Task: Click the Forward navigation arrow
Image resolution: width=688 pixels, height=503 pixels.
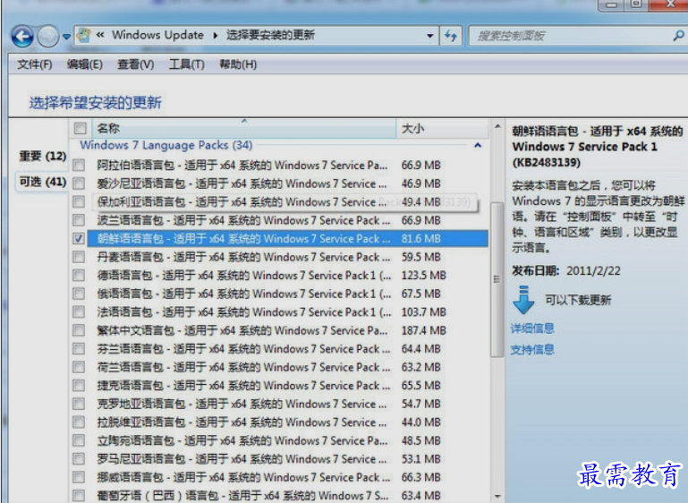Action: (47, 37)
